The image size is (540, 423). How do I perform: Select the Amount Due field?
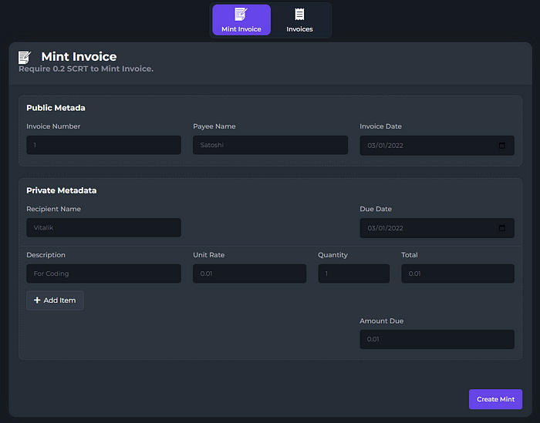[437, 340]
